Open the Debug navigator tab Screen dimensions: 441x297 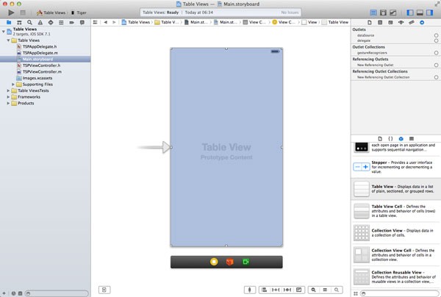61,23
